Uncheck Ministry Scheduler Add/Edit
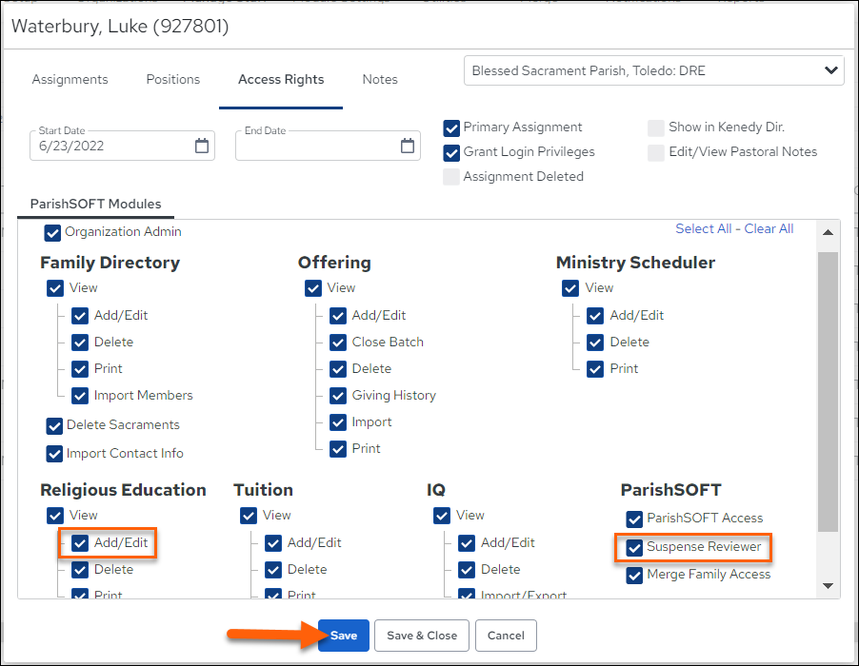The height and width of the screenshot is (666, 859). 595,316
